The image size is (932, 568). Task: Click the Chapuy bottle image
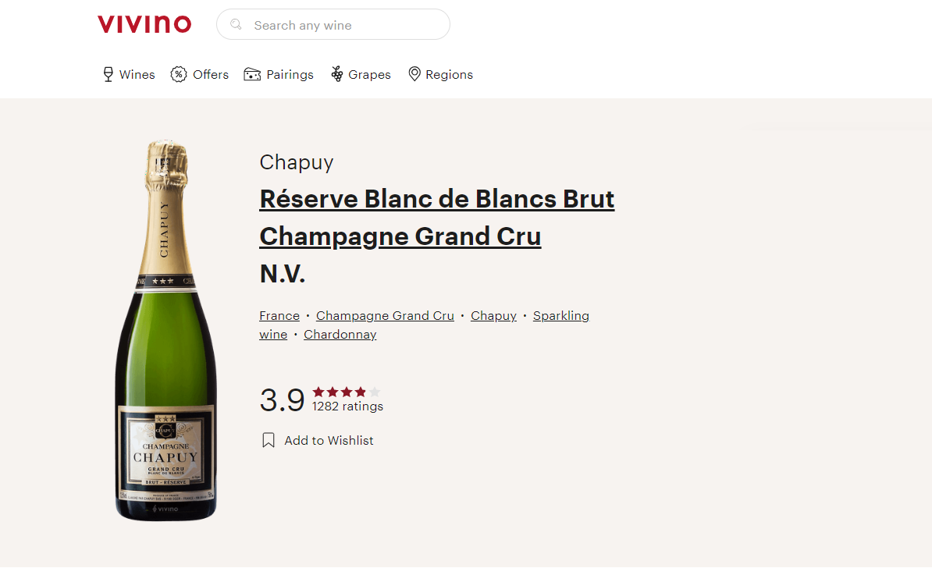165,330
